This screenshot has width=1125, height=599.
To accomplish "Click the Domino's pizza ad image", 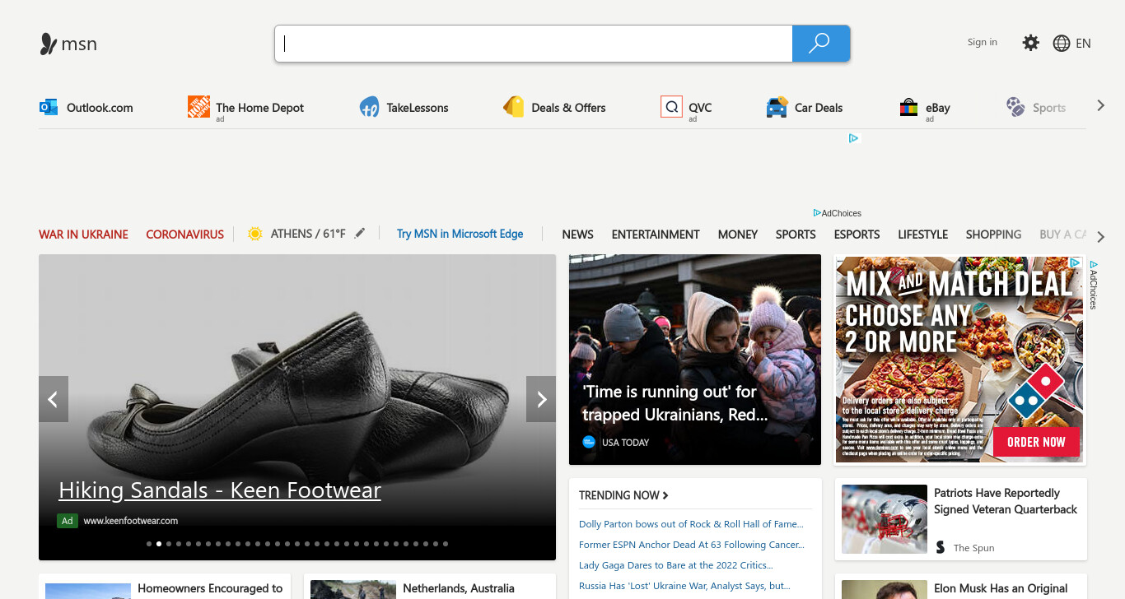I will coord(959,360).
